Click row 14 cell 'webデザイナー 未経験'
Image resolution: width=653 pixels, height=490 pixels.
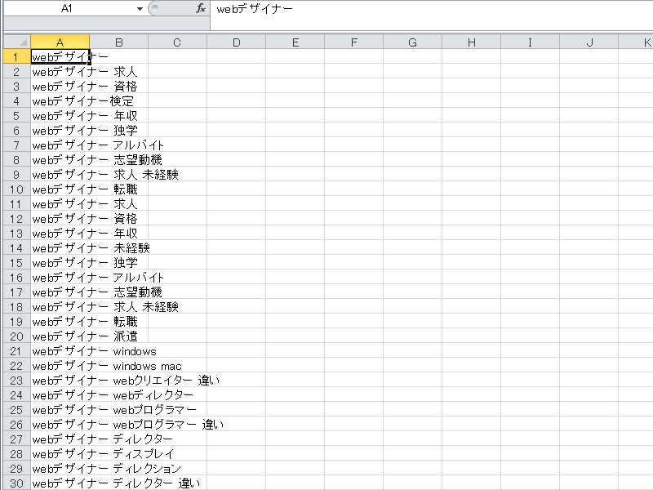tap(60, 248)
